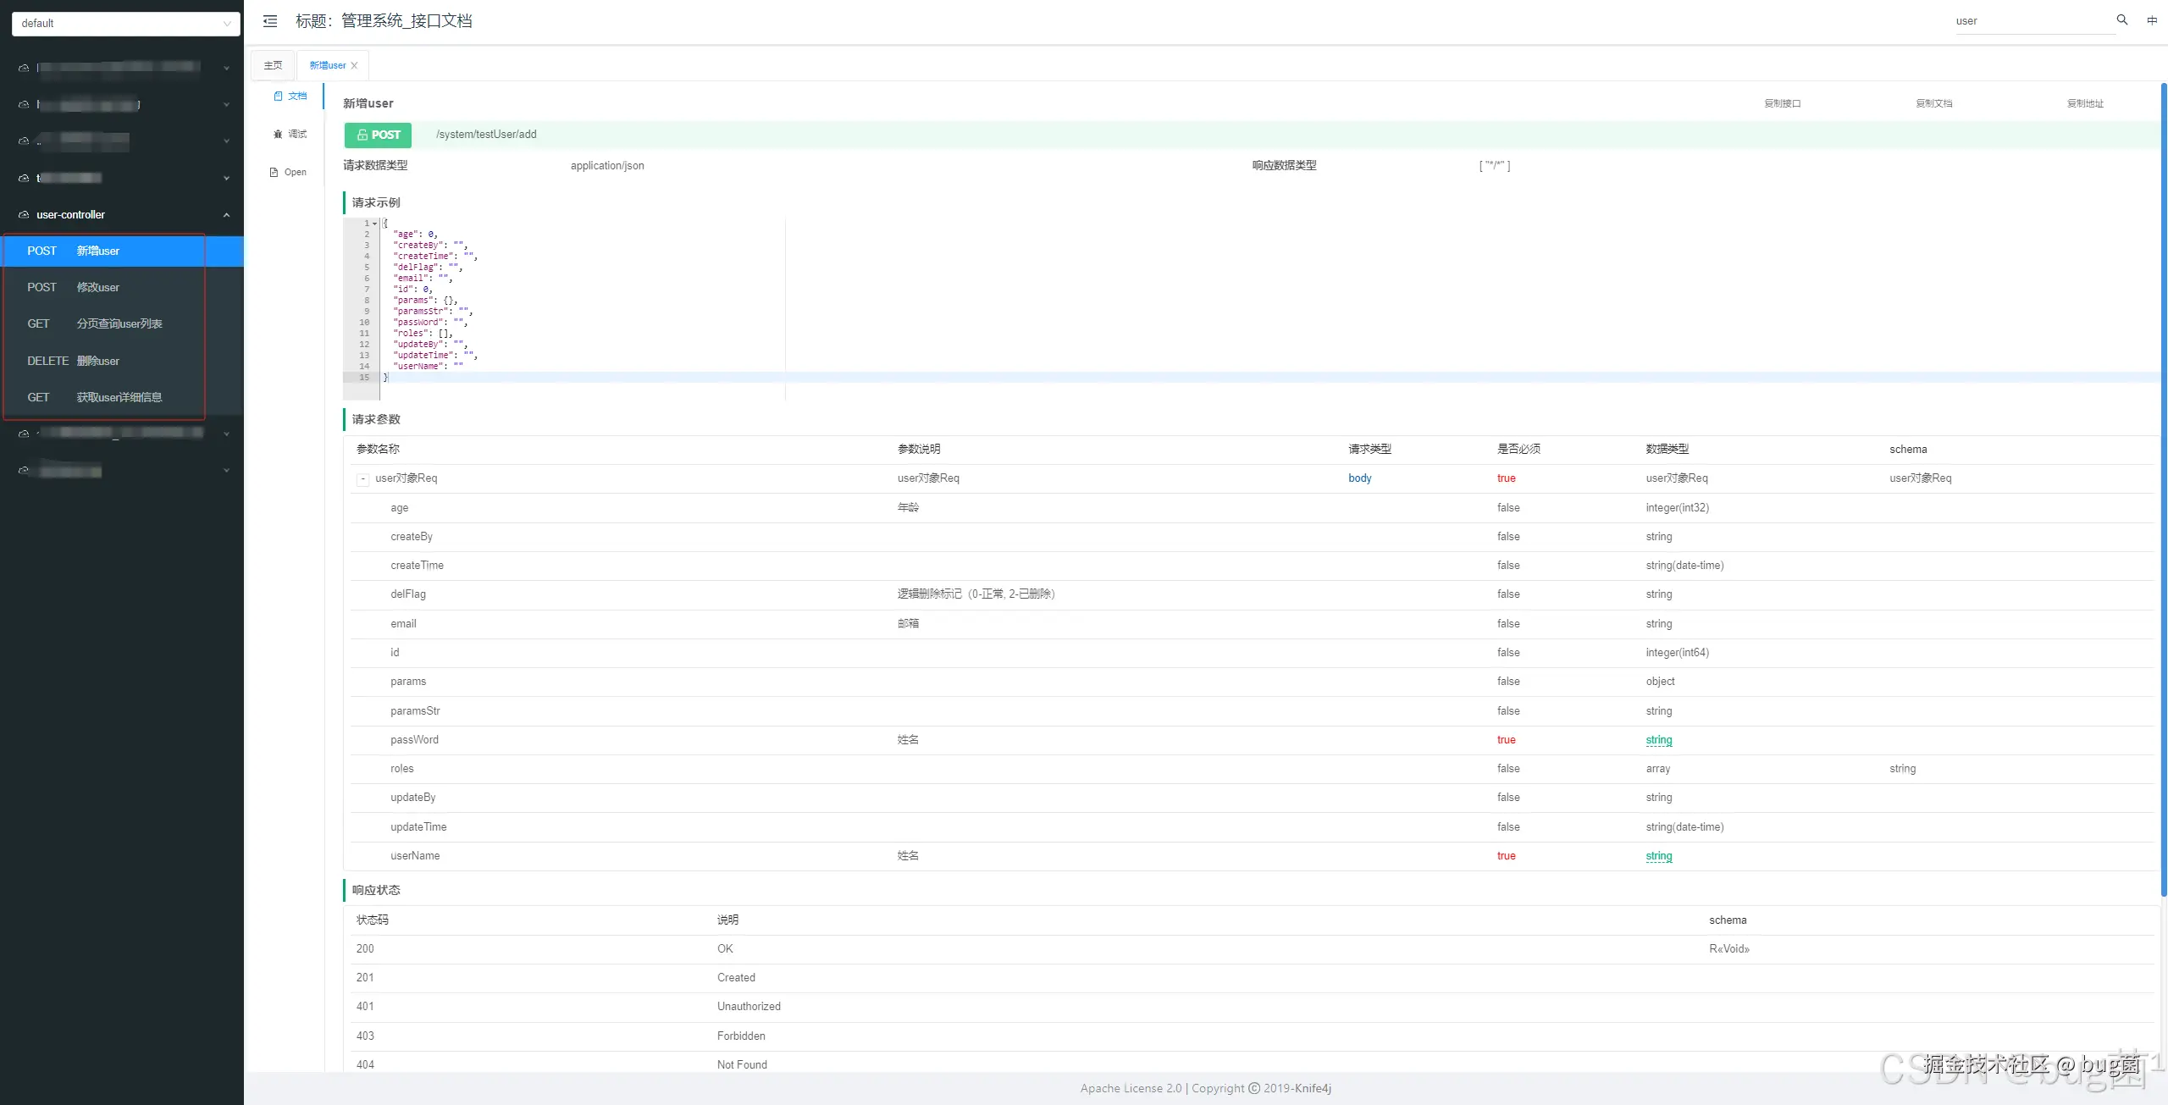The image size is (2168, 1105).
Task: Select the 文档 document view
Action: [290, 96]
